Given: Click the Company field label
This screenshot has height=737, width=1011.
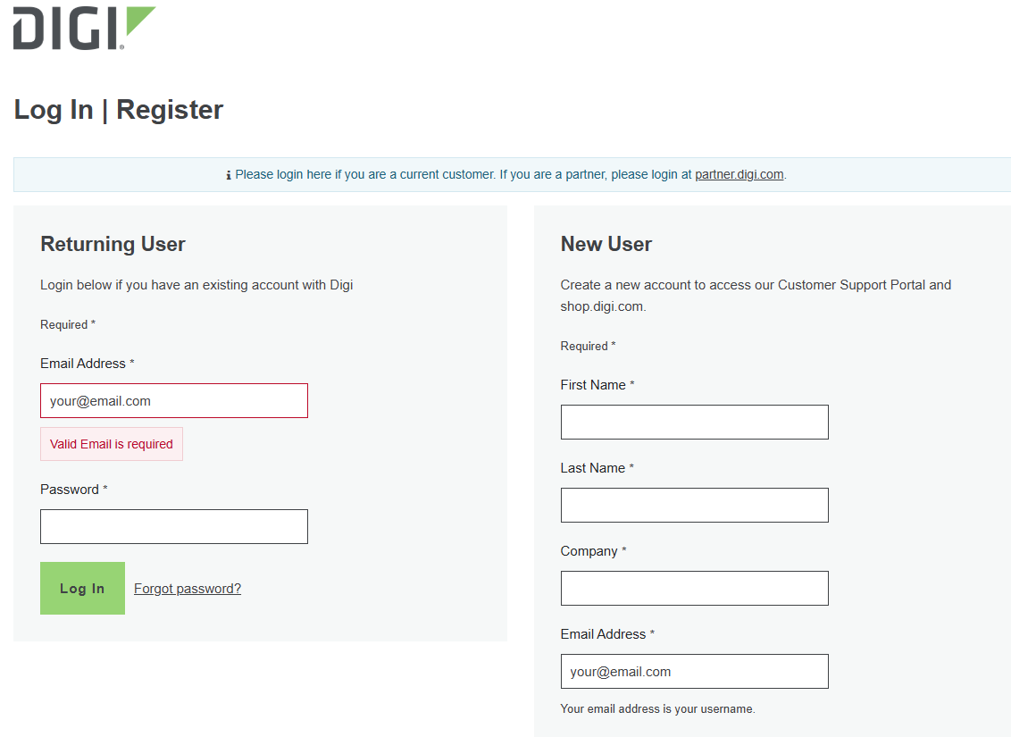Looking at the screenshot, I should [589, 551].
